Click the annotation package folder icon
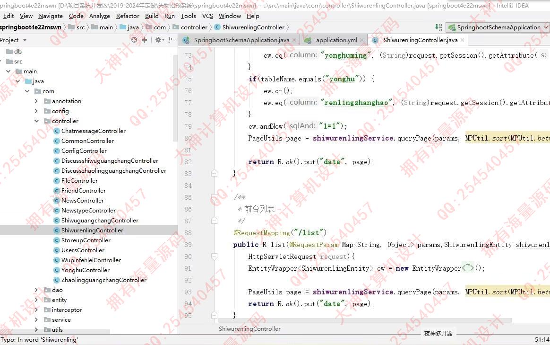550x345 pixels. coord(47,101)
